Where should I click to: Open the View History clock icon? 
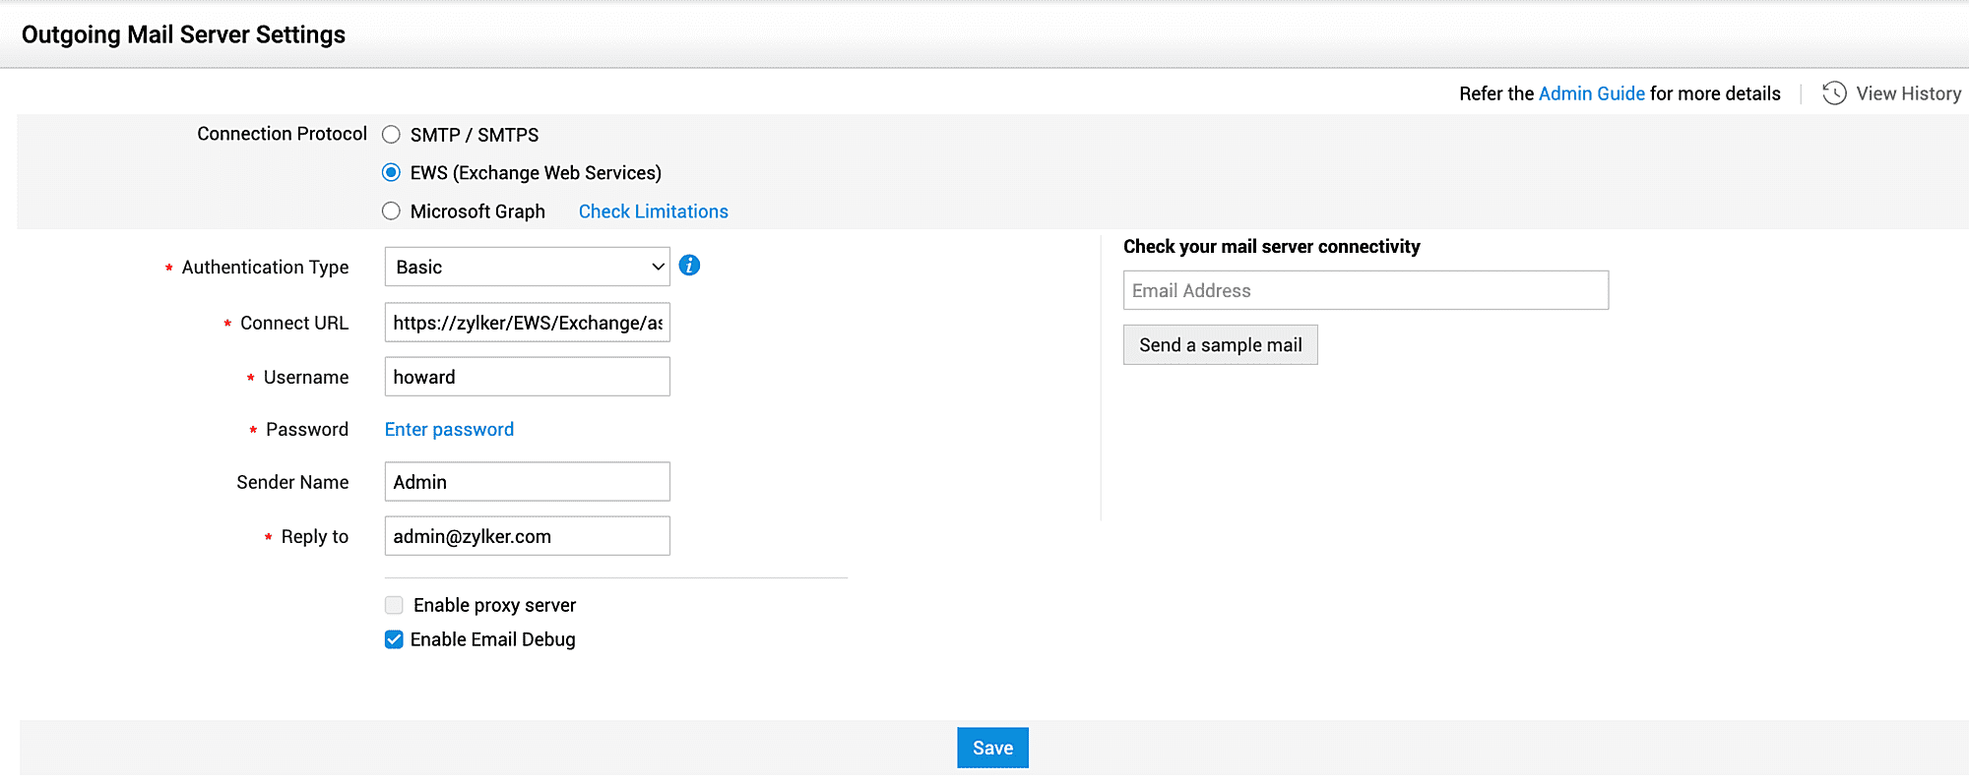[1833, 93]
